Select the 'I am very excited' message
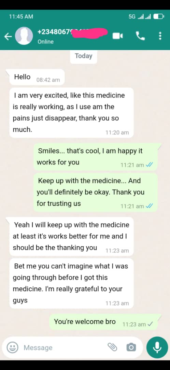The width and height of the screenshot is (170, 370). tap(71, 113)
